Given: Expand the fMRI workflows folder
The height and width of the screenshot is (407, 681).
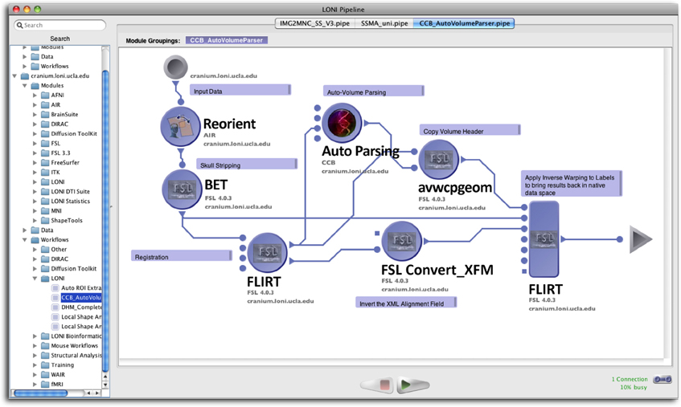Looking at the screenshot, I should pyautogui.click(x=35, y=384).
